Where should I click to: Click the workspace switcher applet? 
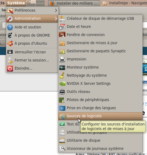click(x=36, y=3)
